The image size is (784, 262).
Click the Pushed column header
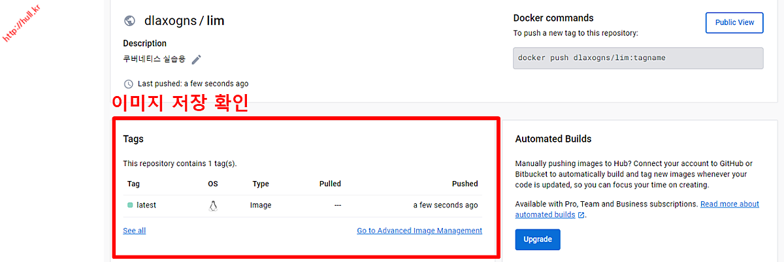click(x=465, y=184)
